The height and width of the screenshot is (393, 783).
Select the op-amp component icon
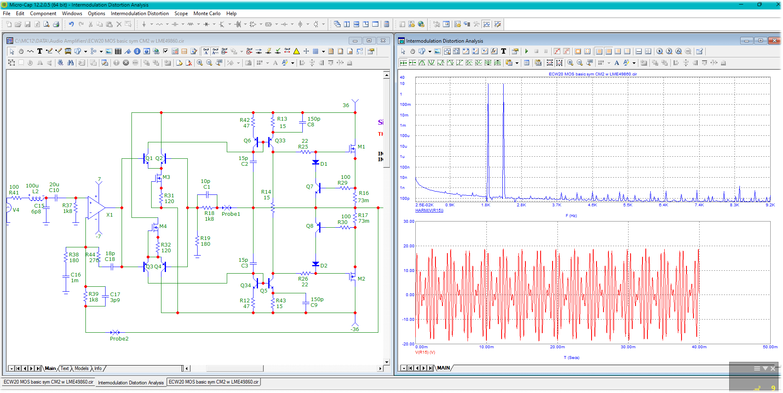(253, 24)
